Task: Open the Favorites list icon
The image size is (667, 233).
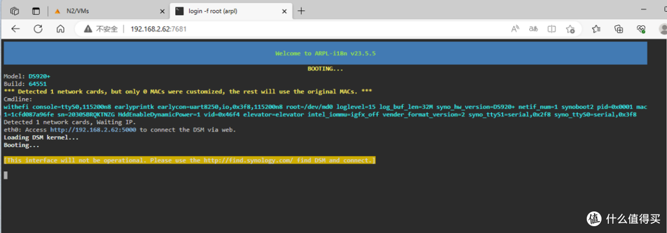Action: point(596,29)
